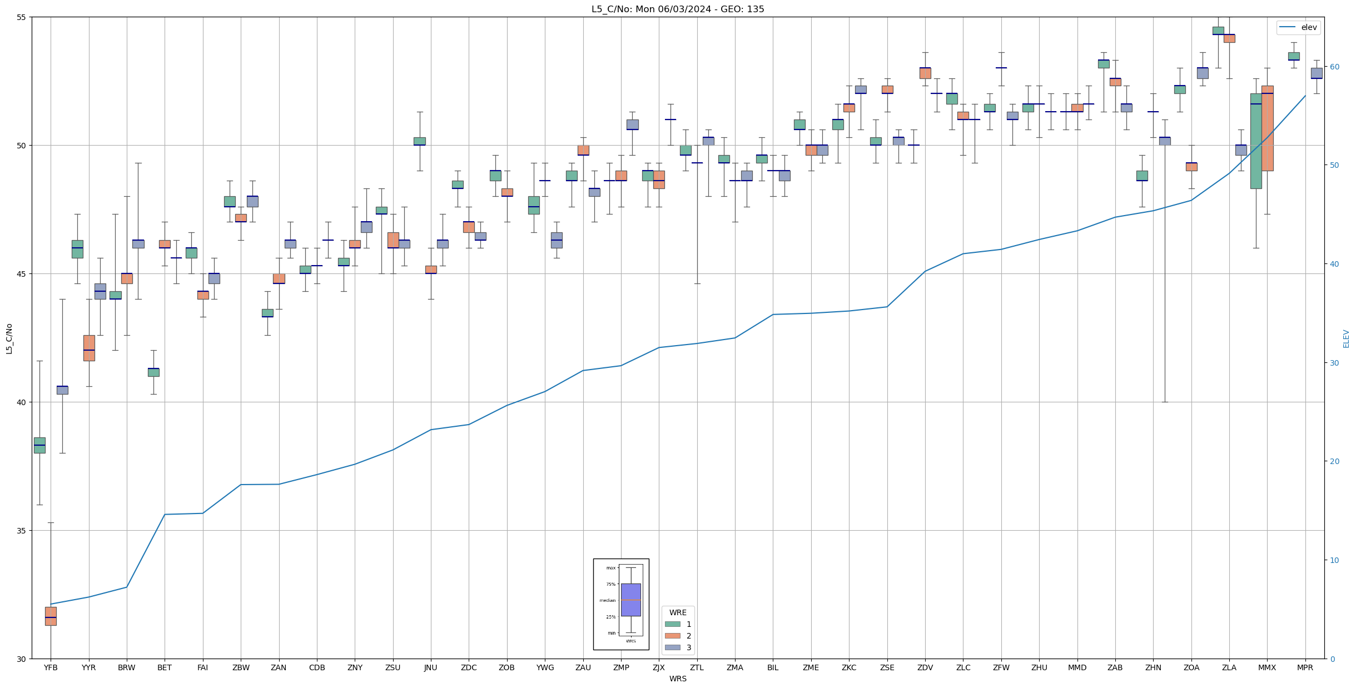Click the orange WRE 2 legend swatch

click(672, 636)
